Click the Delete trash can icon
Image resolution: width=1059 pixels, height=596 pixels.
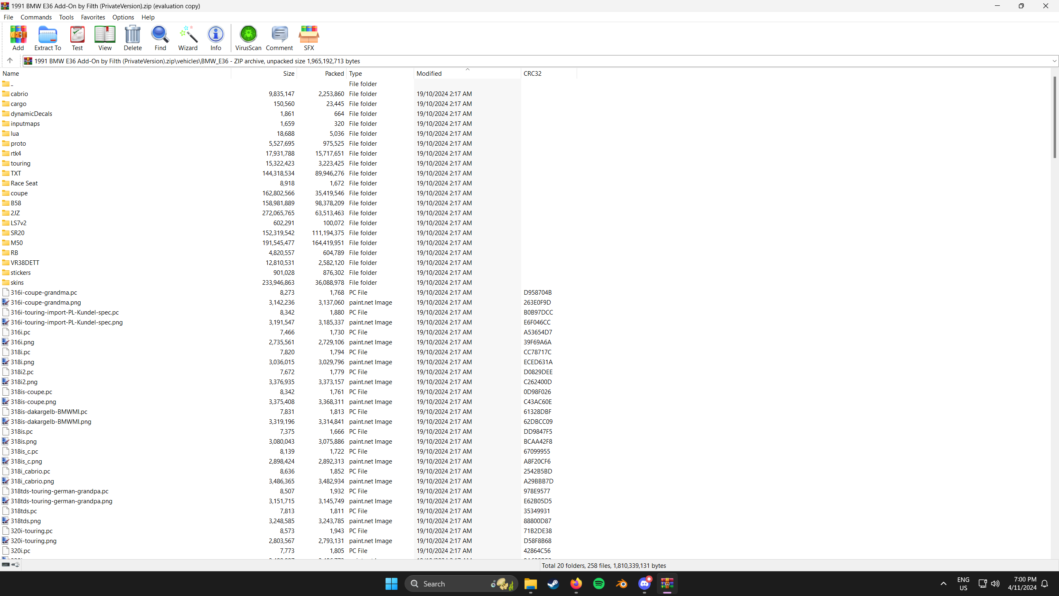tap(133, 38)
